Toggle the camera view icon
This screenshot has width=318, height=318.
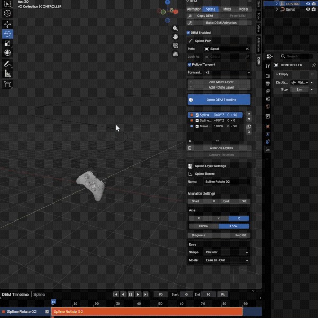click(x=175, y=46)
